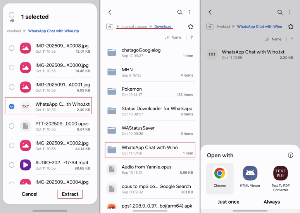The image size is (300, 213).
Task: Open Audio from Yannie.opus file
Action: (x=150, y=170)
